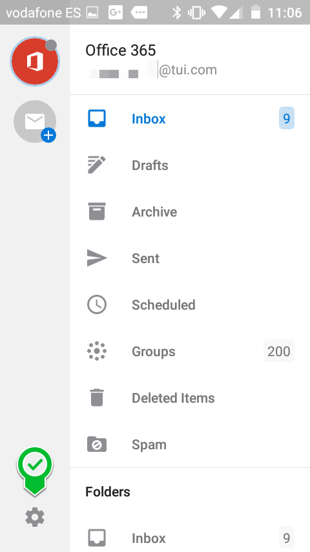The height and width of the screenshot is (552, 310).
Task: Open Deleted Items folder
Action: click(x=190, y=398)
